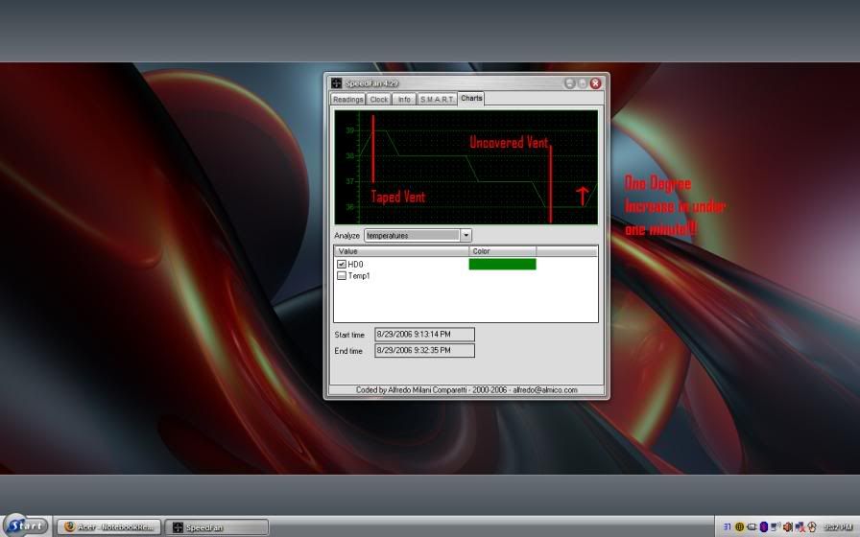
Task: Click the wireless network tray icon
Action: tap(776, 526)
